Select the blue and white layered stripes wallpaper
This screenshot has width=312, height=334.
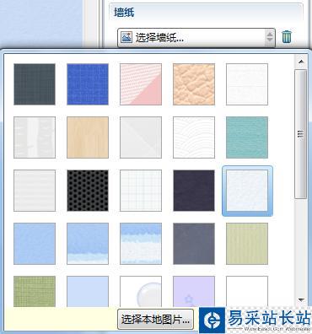141,244
